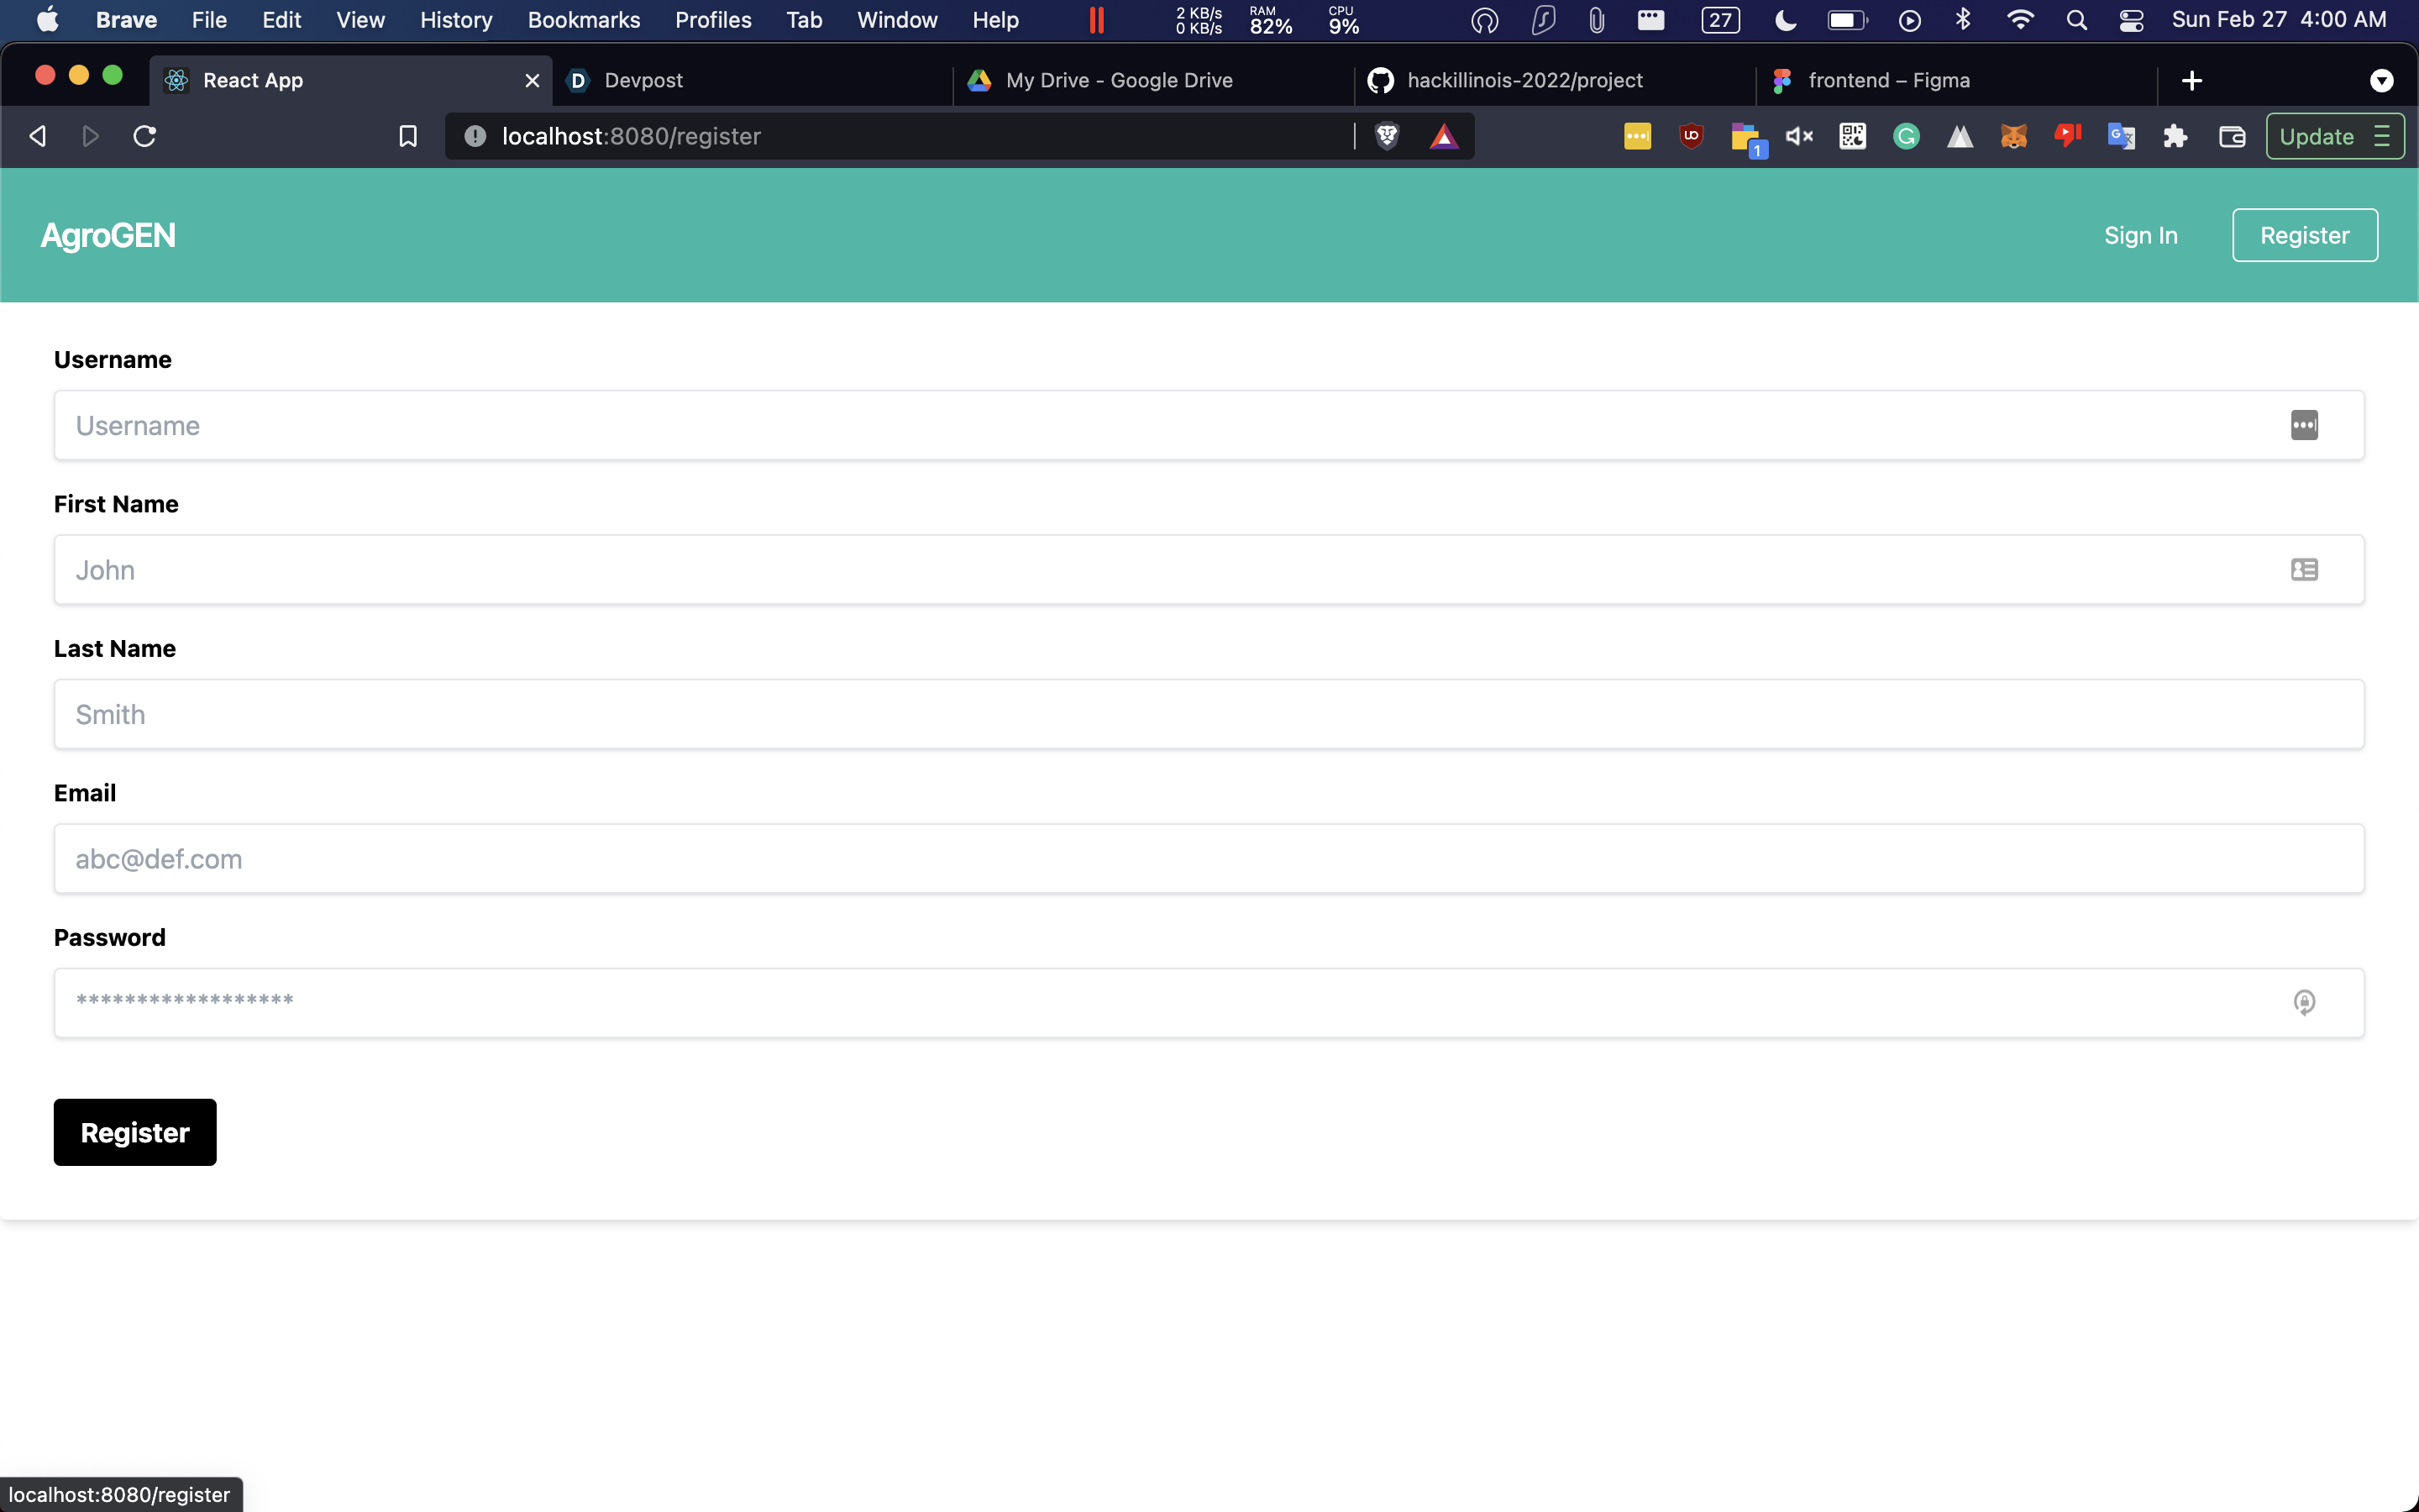Screen dimensions: 2419x1512
Task: Click the Sign In link
Action: [2140, 235]
